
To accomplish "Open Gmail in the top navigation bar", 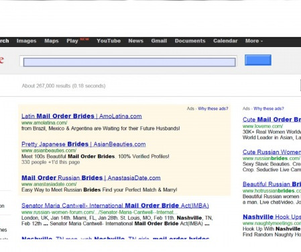I will click(159, 41).
